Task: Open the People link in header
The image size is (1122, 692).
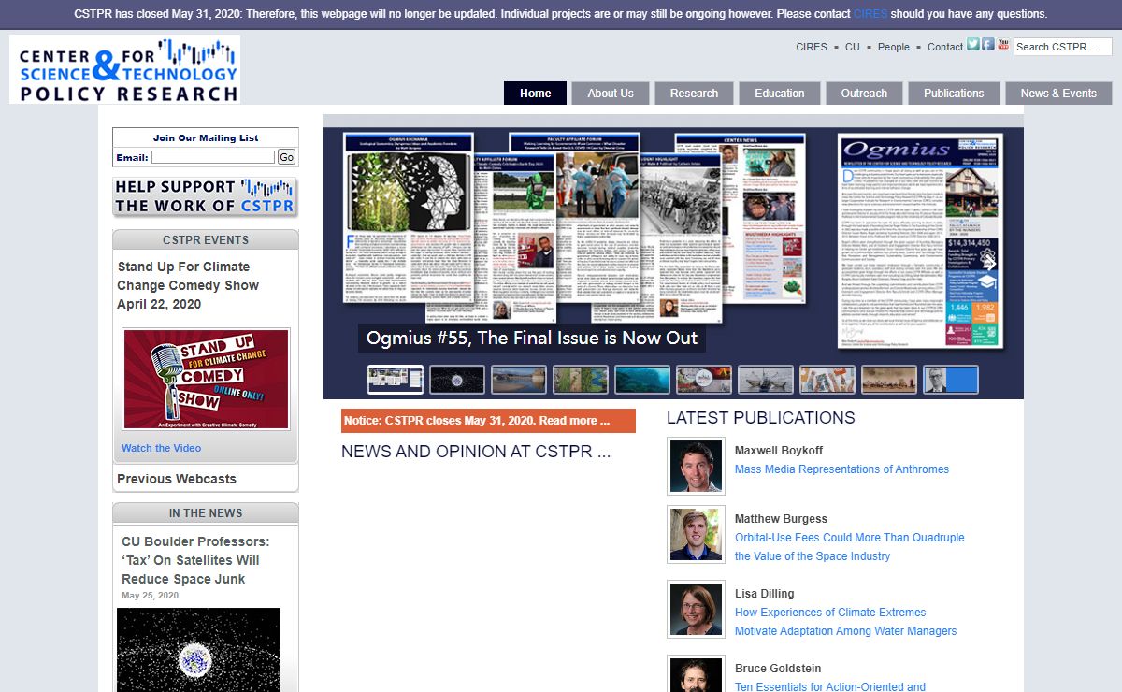Action: click(893, 47)
